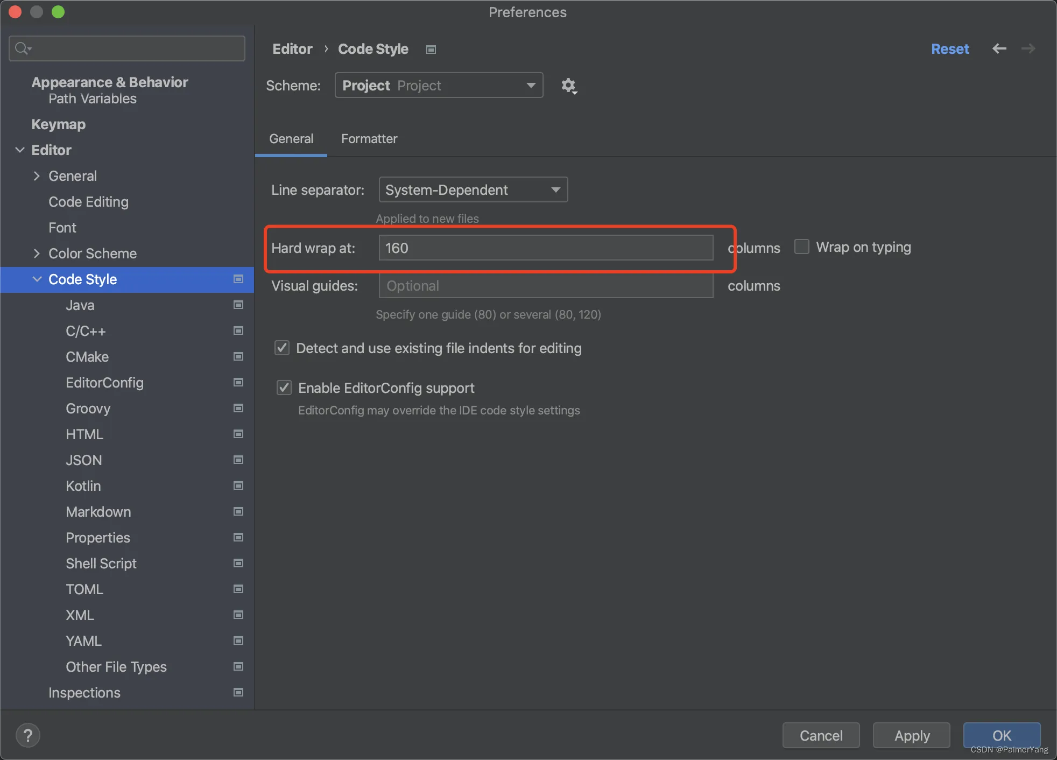1057x760 pixels.
Task: Select Markdown under Code Style
Action: [x=98, y=512]
